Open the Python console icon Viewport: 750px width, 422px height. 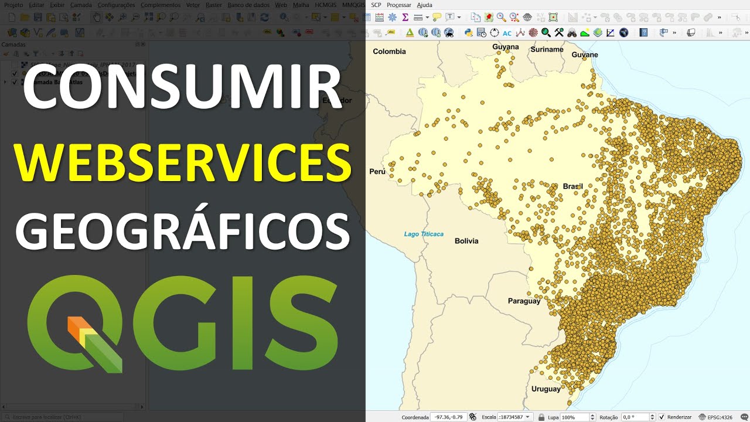[469, 32]
